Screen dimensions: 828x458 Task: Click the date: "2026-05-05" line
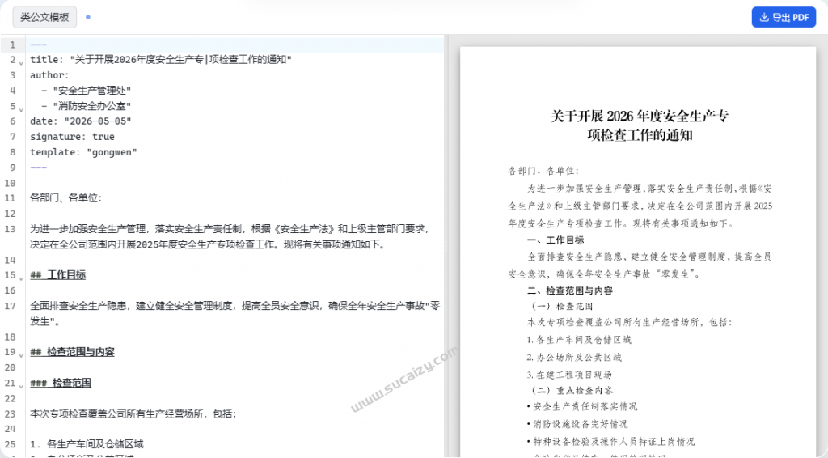[80, 121]
